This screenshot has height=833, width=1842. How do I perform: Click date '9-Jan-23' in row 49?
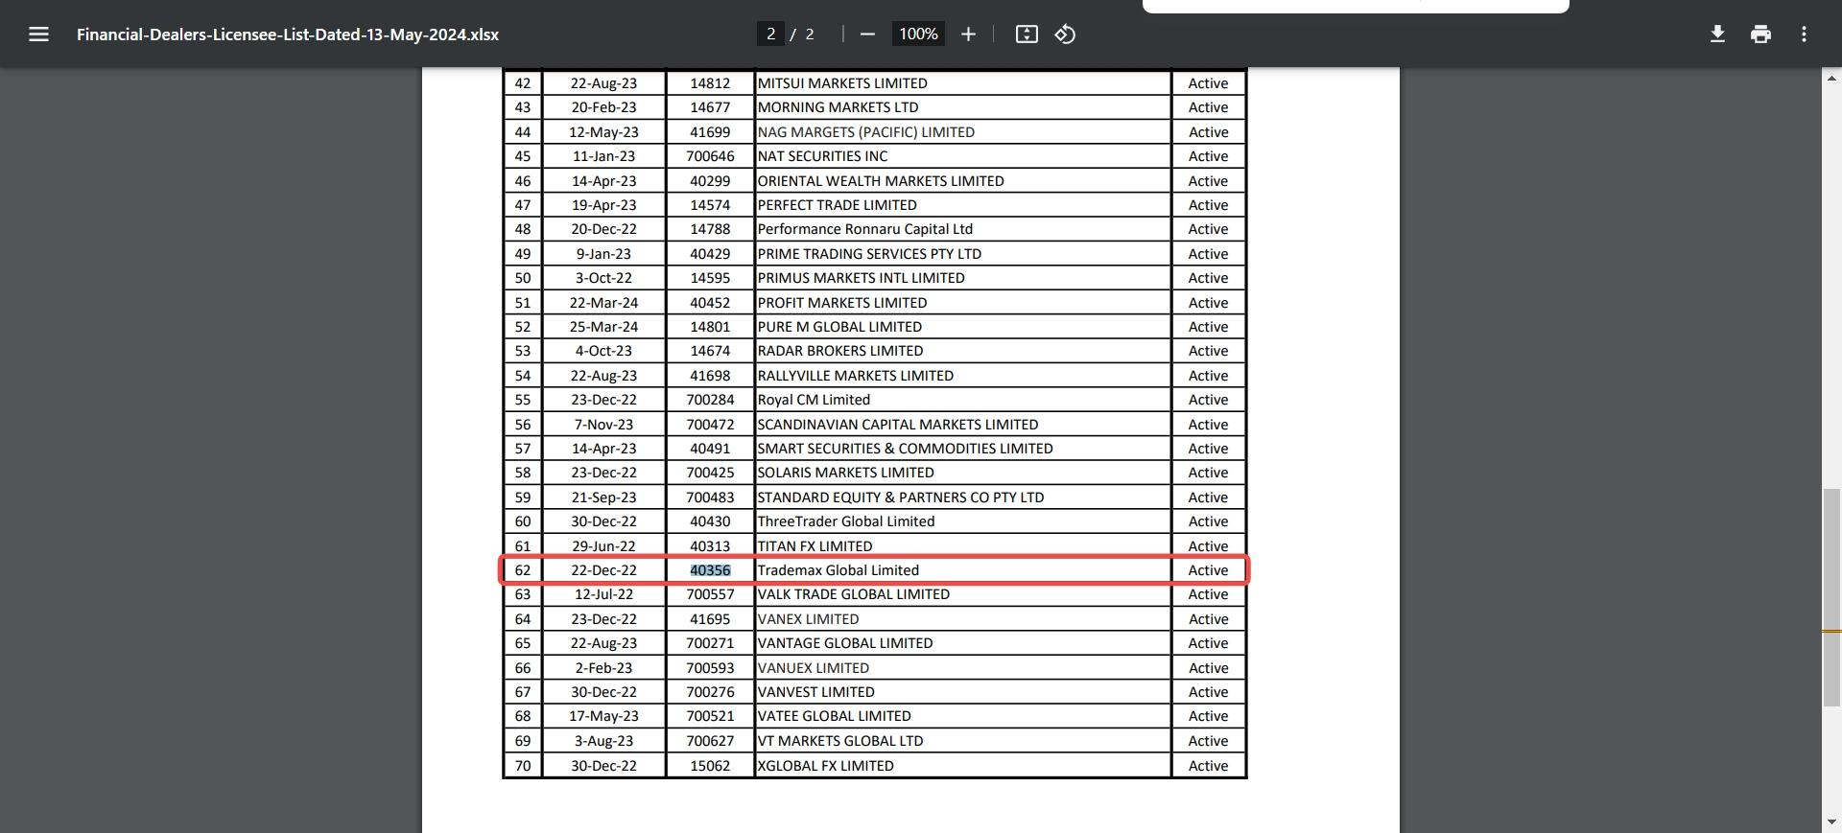coord(603,254)
